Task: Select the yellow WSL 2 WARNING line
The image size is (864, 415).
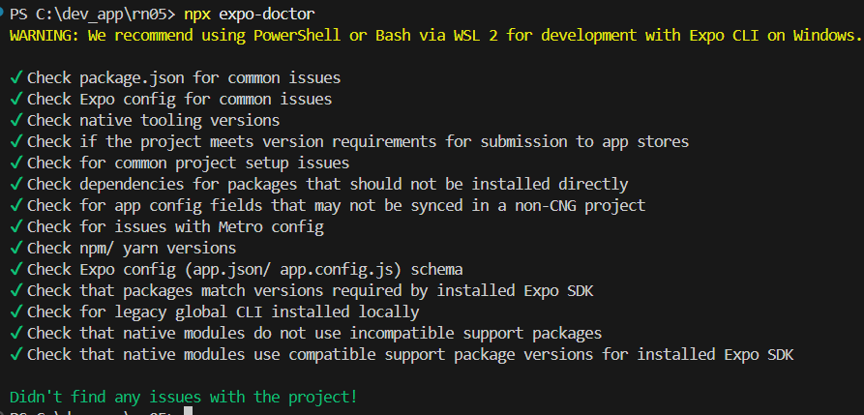Action: (x=435, y=36)
